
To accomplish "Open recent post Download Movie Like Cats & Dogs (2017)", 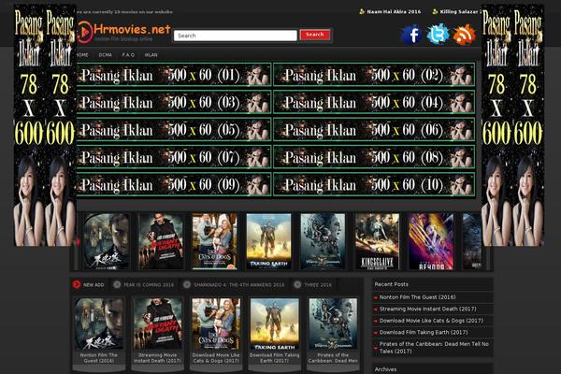I will tap(431, 321).
